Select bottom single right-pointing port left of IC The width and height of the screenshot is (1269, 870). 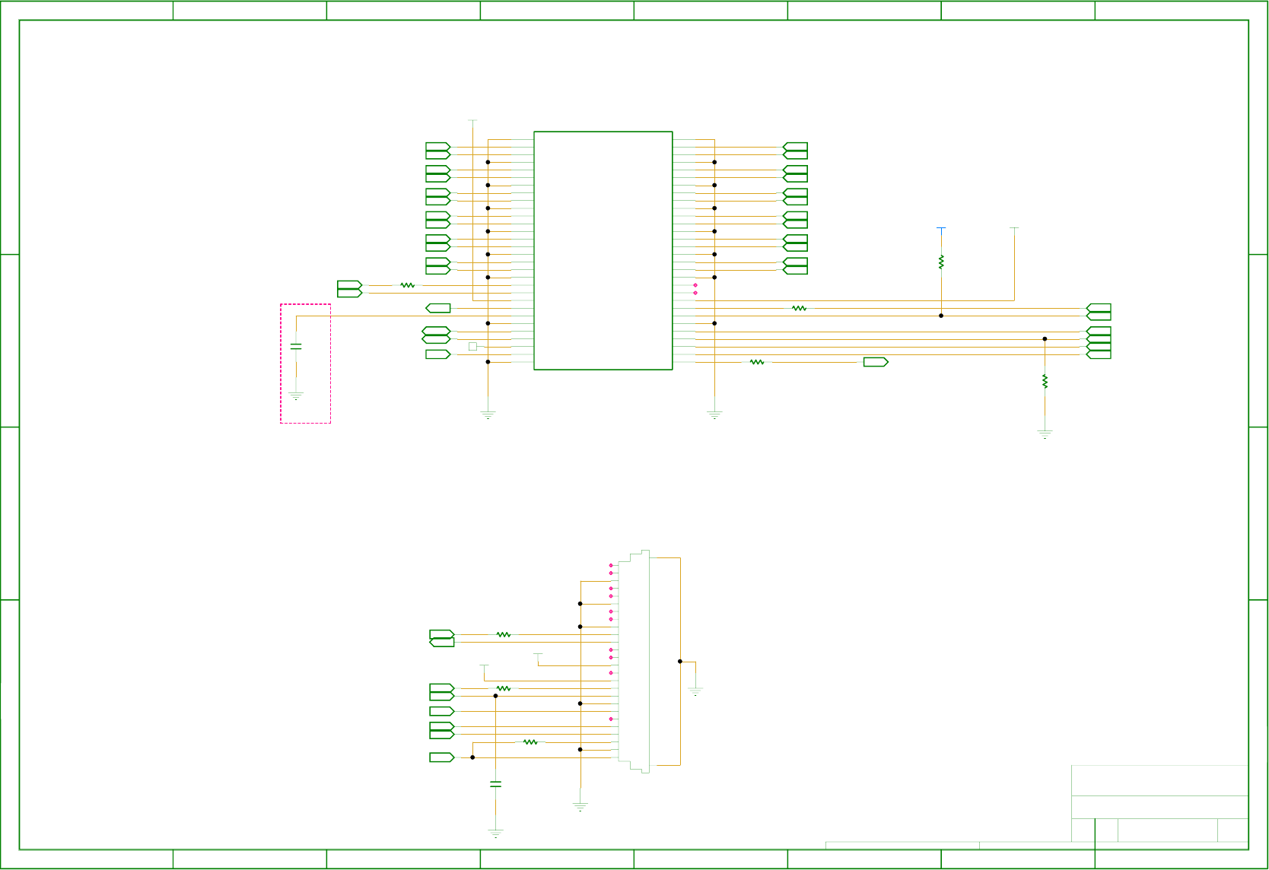(x=437, y=354)
